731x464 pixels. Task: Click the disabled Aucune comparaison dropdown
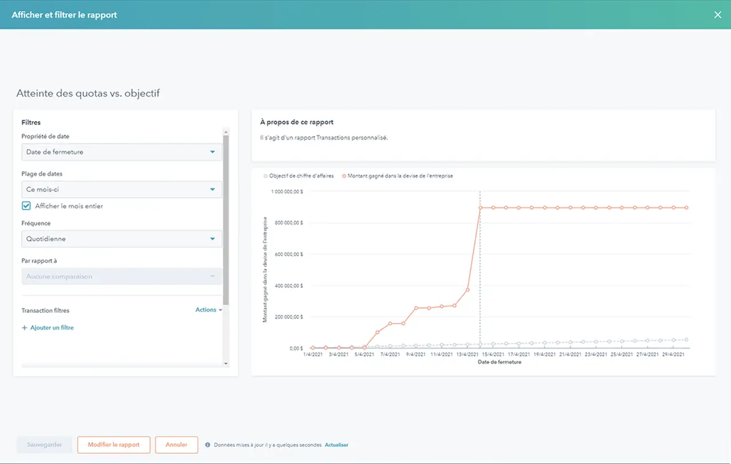pyautogui.click(x=122, y=277)
